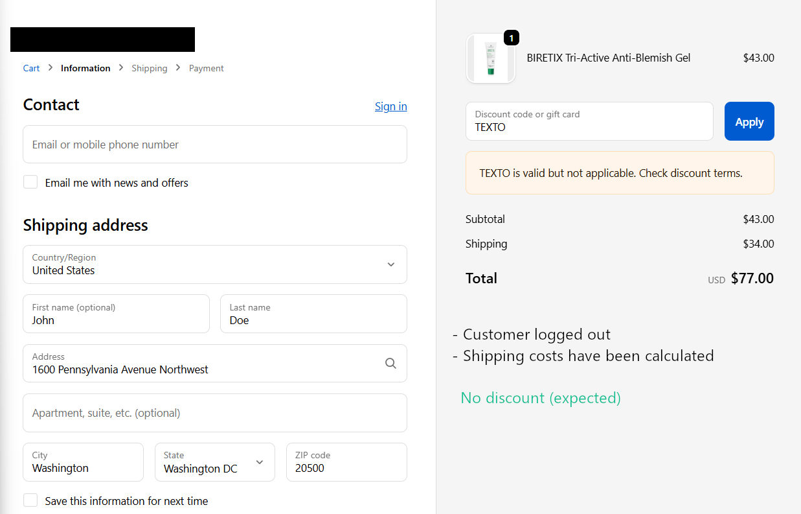Click the discount code field containing TEXTO
The height and width of the screenshot is (514, 801).
[x=589, y=121]
